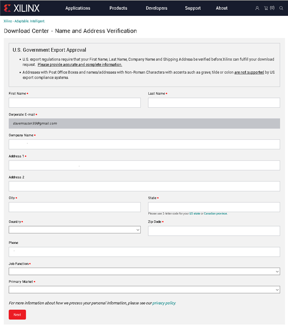Click the Company Name text box
The width and height of the screenshot is (288, 330).
point(144,144)
